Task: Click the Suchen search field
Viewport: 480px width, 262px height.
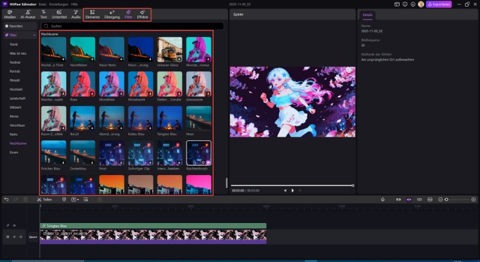Action: click(133, 26)
